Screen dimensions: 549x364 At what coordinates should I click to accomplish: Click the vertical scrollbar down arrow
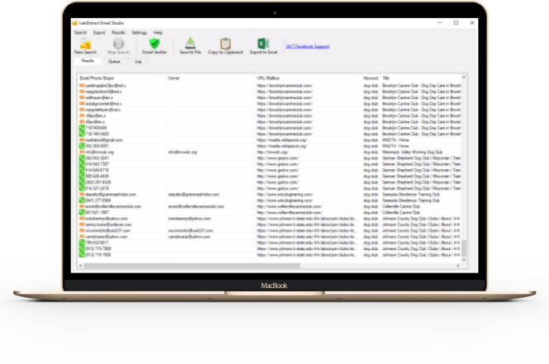click(464, 260)
